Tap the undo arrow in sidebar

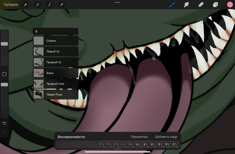[4, 123]
